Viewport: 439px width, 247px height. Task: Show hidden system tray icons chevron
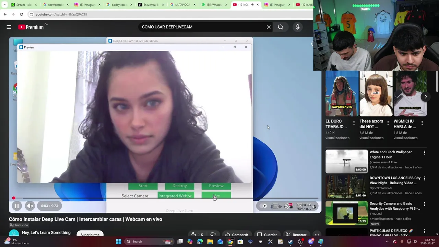[387, 242]
